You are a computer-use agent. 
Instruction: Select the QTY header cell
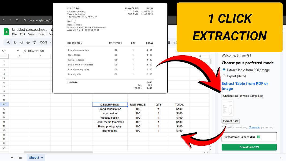pyautogui.click(x=158, y=105)
